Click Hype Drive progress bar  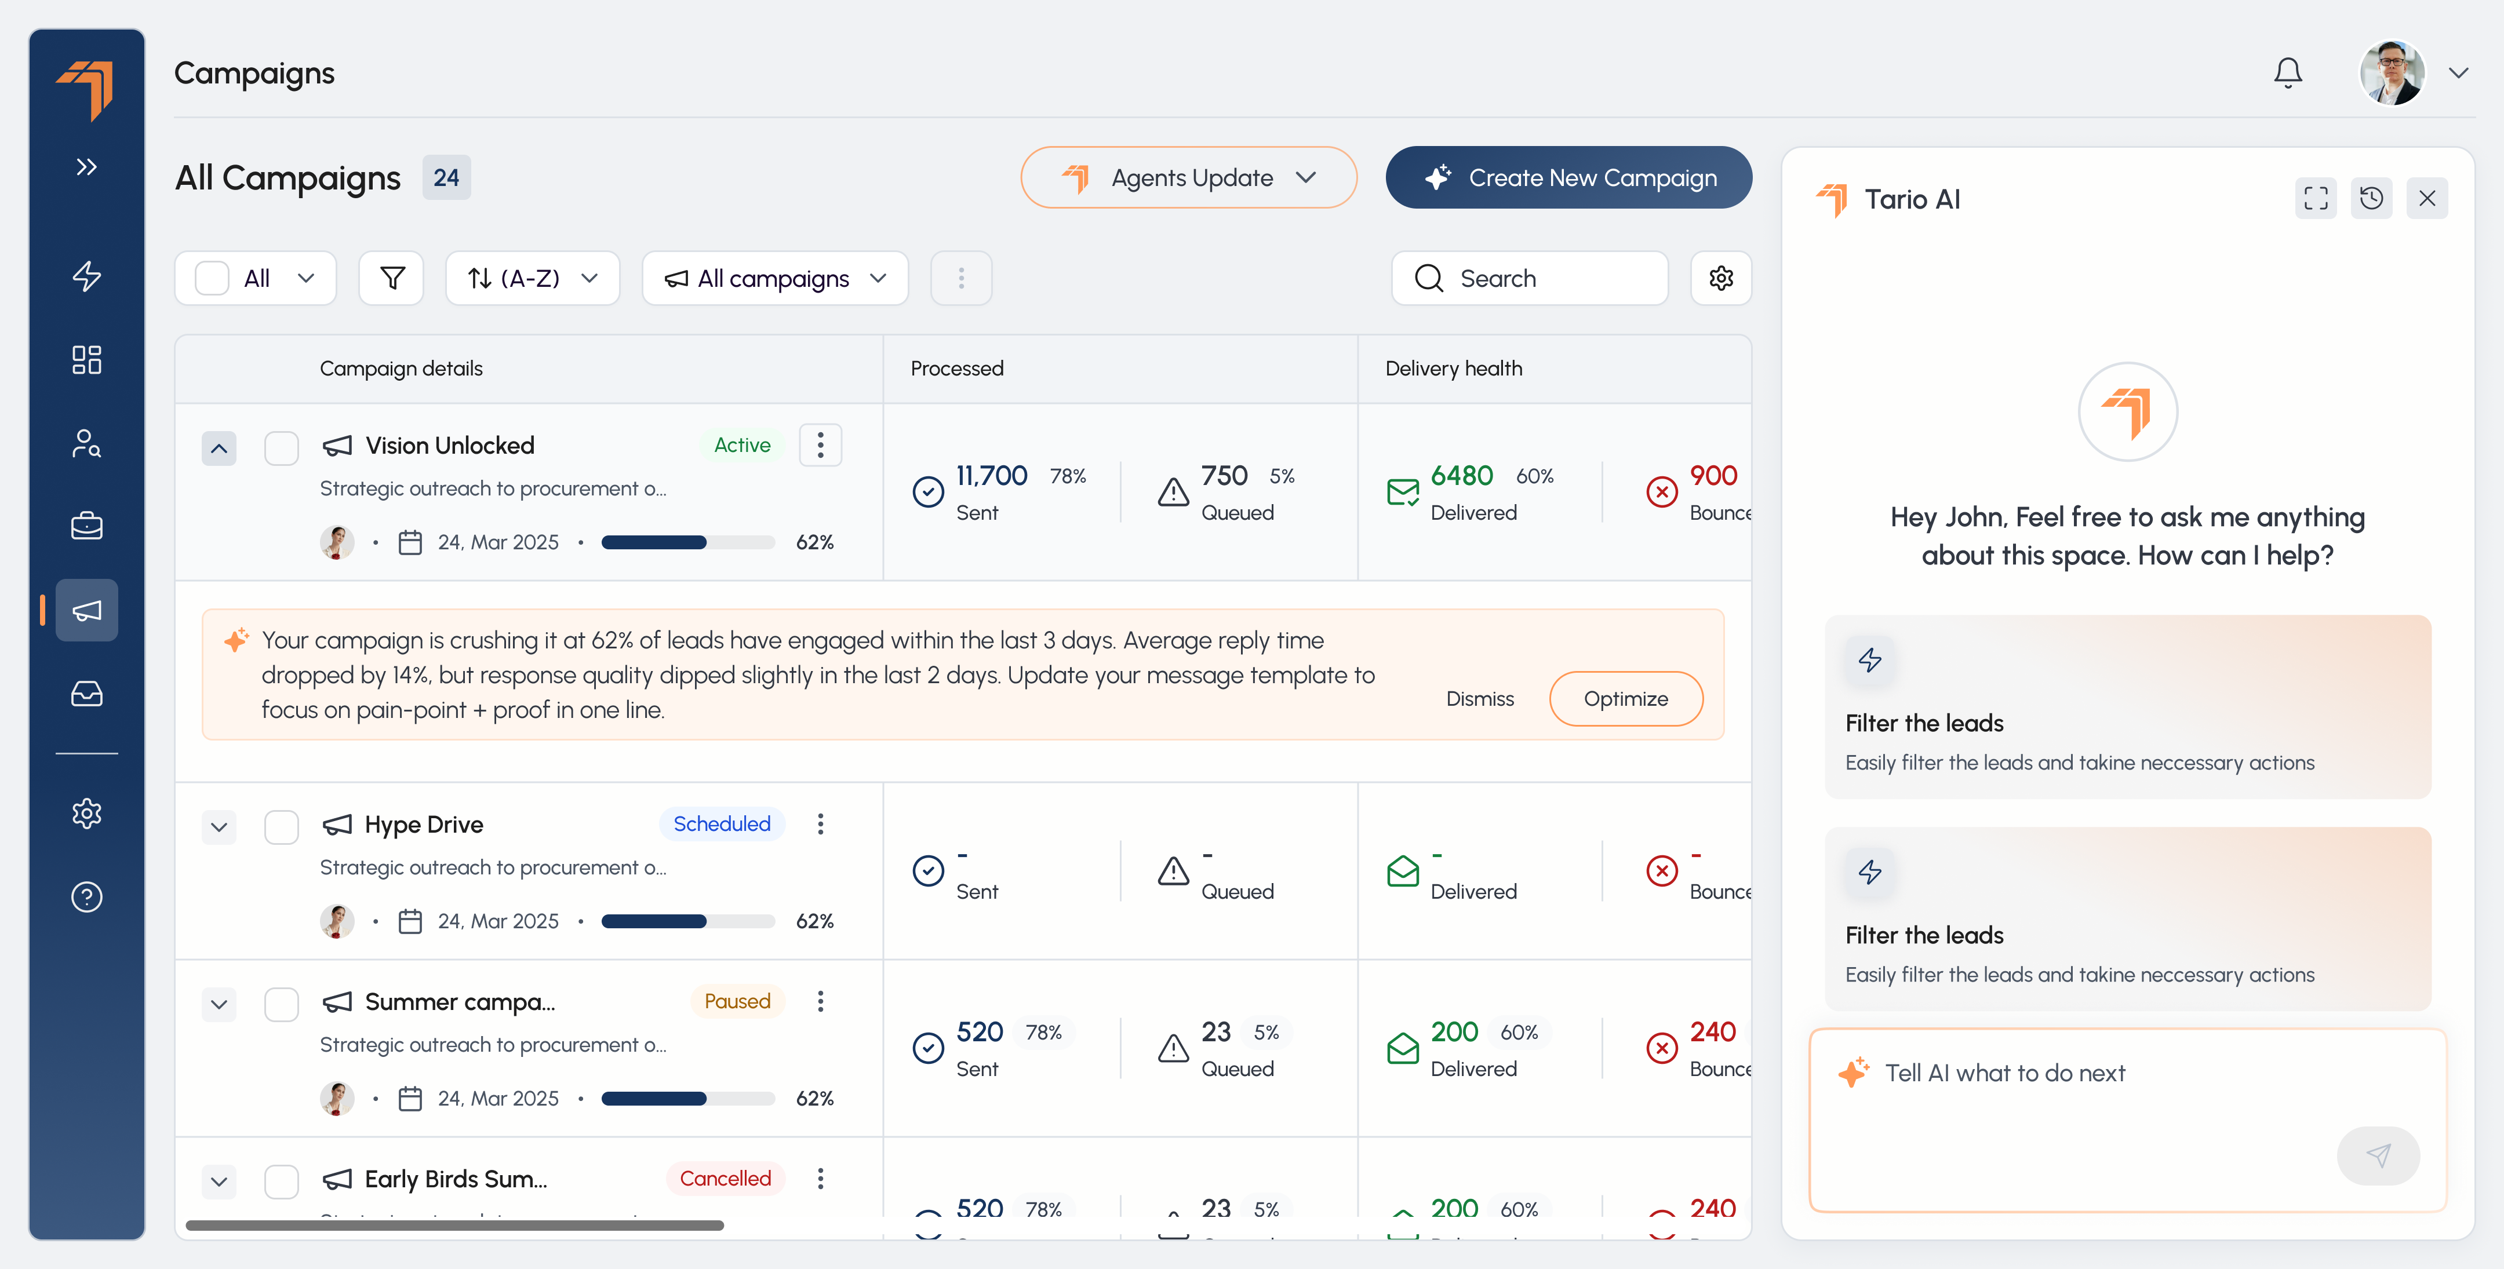click(688, 921)
